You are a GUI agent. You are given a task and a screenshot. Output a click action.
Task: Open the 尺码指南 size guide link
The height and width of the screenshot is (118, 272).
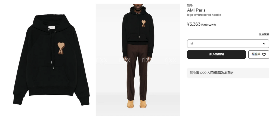(264, 34)
